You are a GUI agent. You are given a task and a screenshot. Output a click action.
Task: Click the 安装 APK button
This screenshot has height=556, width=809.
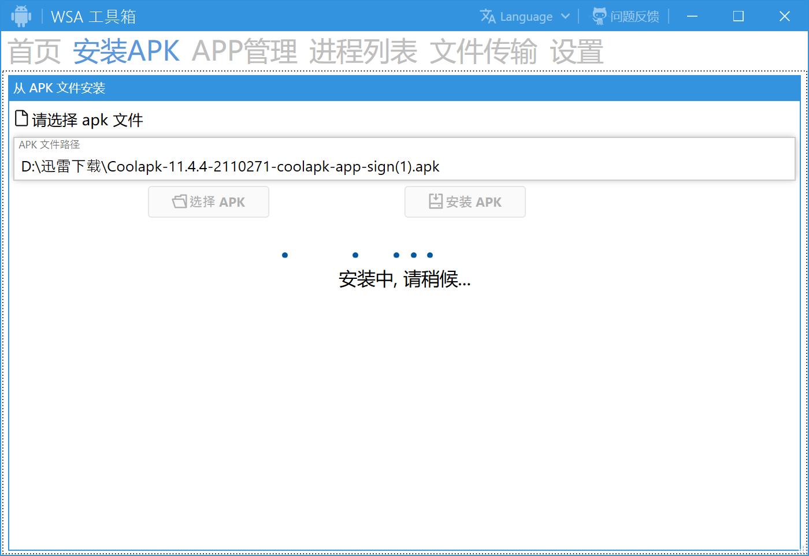point(465,201)
